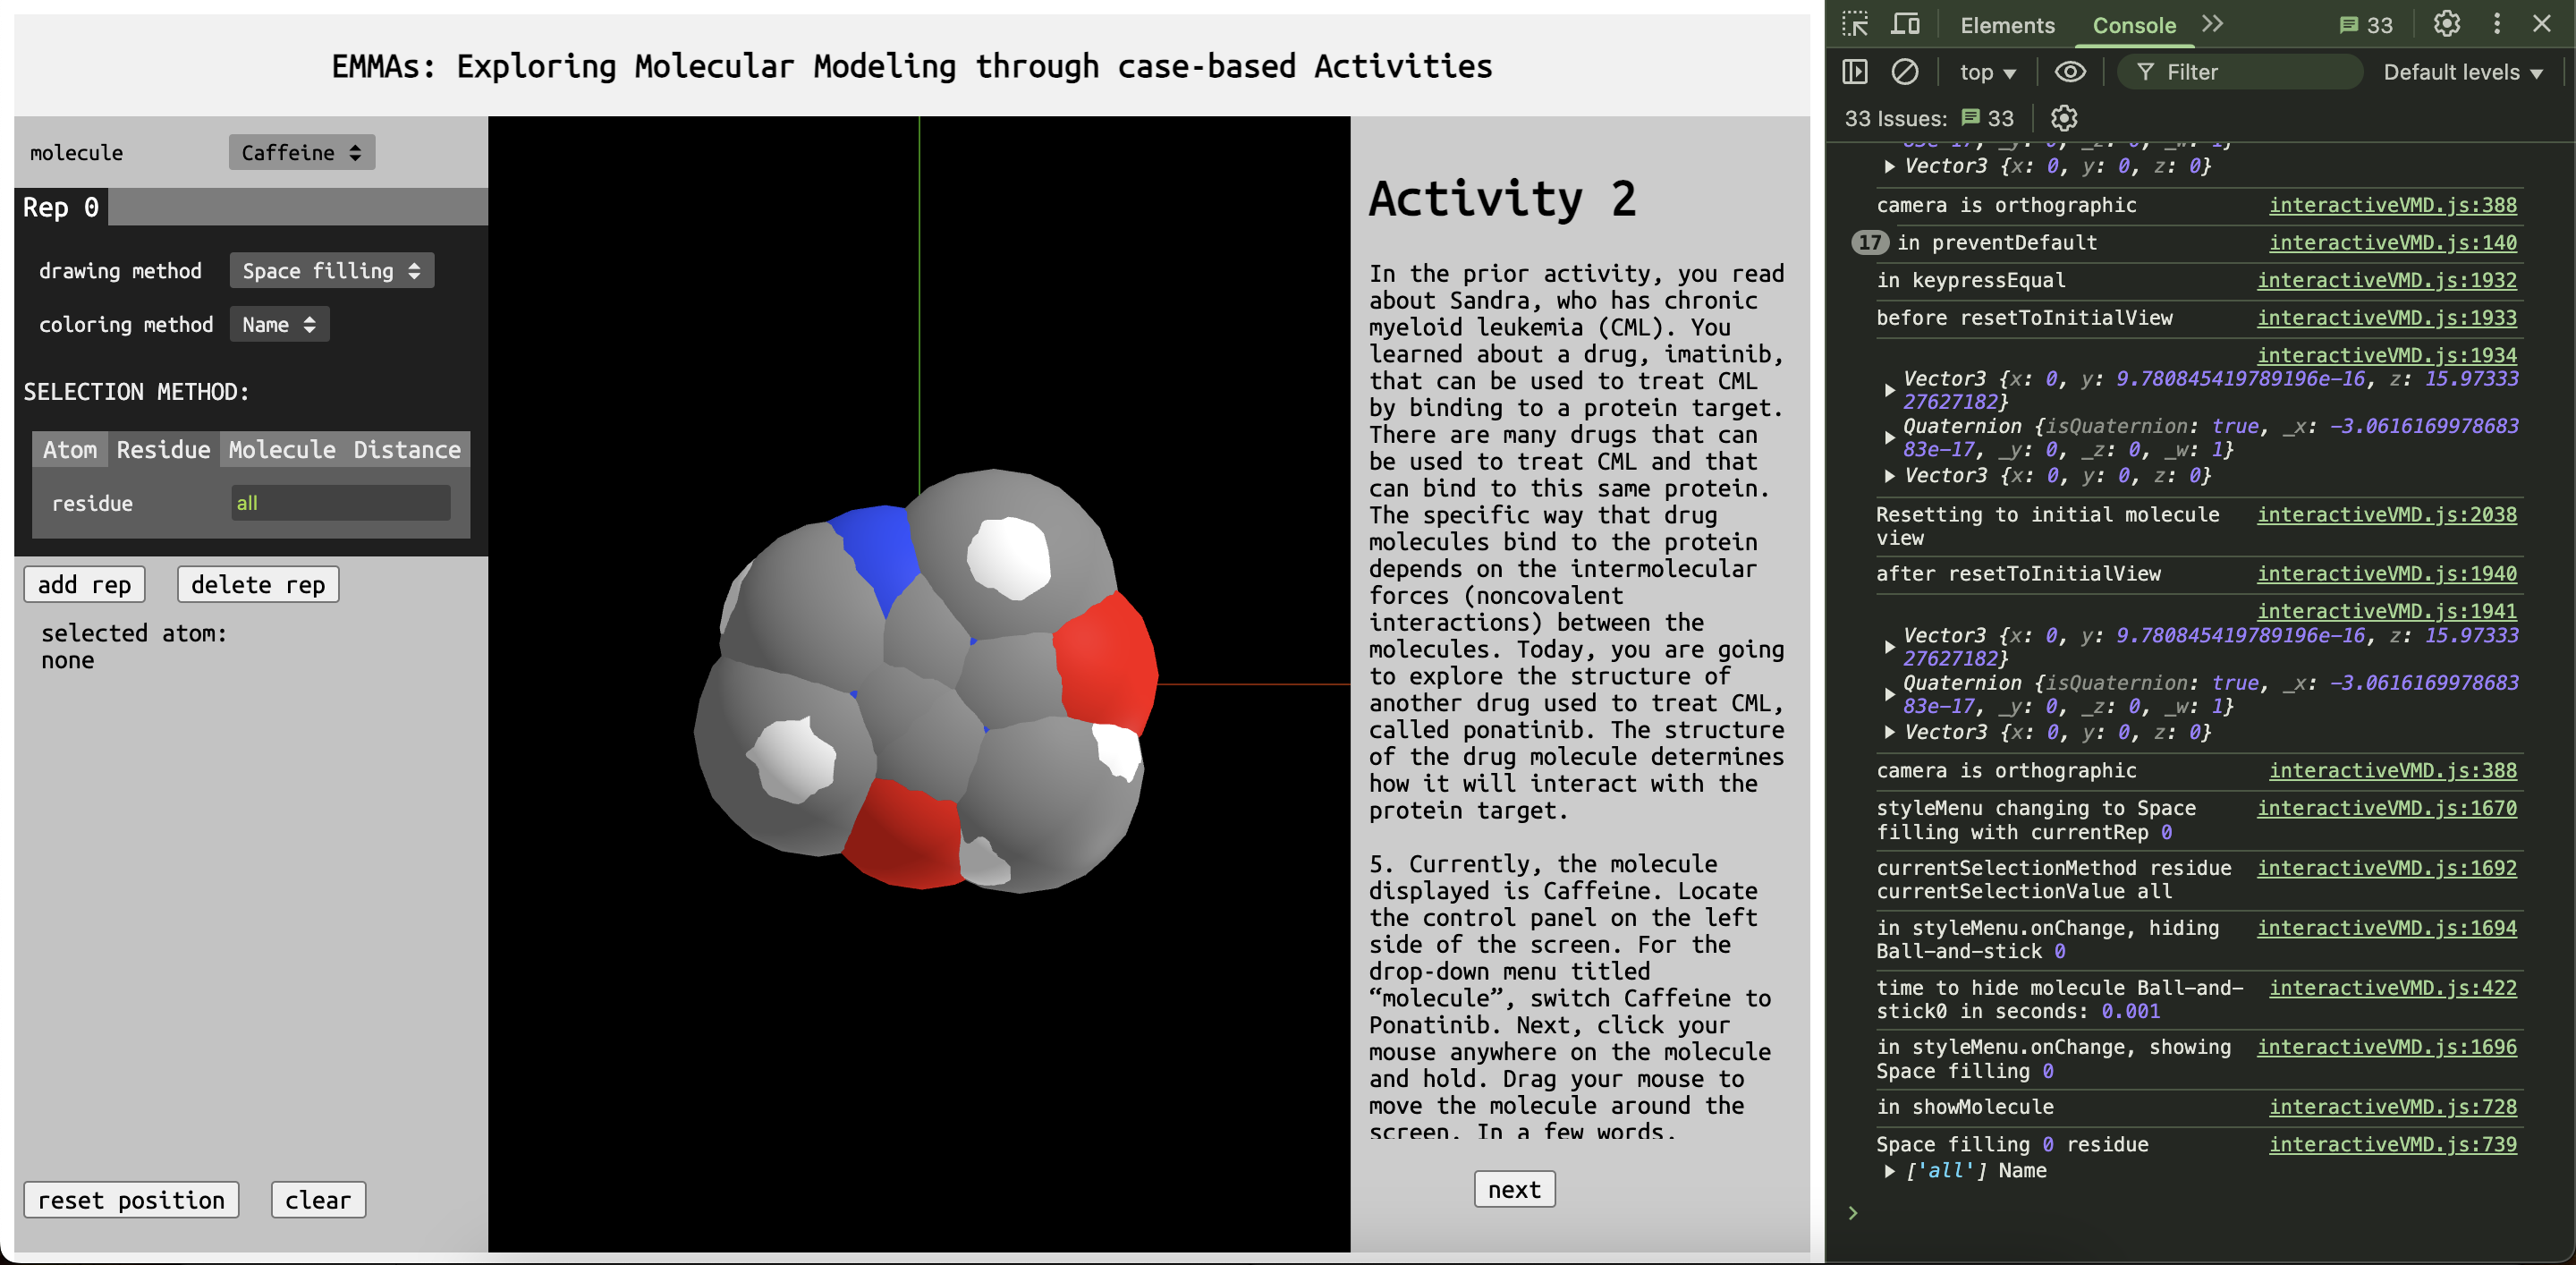Open the molecule Caffeine dropdown
Image resolution: width=2576 pixels, height=1265 pixels.
[x=301, y=152]
